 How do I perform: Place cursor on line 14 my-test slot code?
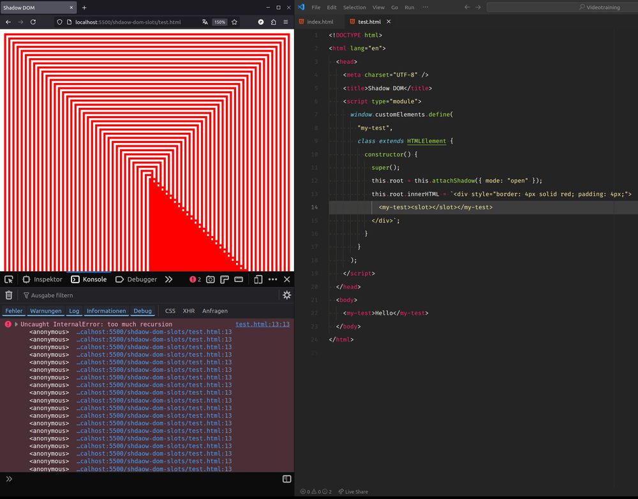coord(435,207)
